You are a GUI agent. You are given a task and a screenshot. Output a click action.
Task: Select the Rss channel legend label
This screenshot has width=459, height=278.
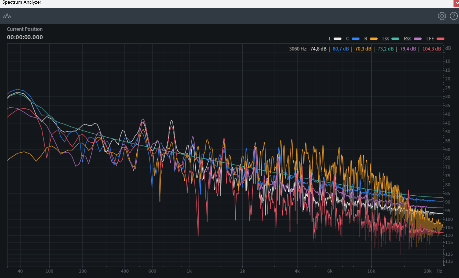coord(408,39)
